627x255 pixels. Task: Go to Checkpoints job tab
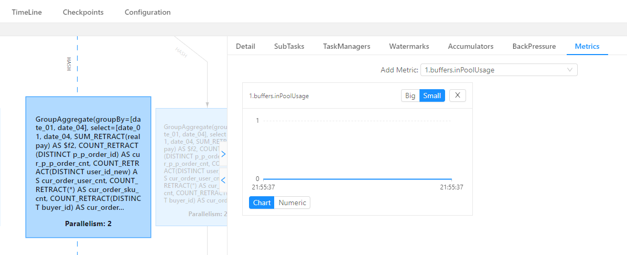click(83, 12)
